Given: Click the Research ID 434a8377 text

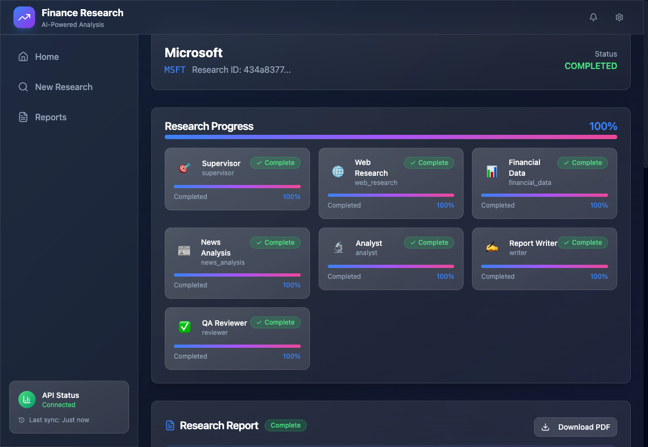Looking at the screenshot, I should point(241,70).
